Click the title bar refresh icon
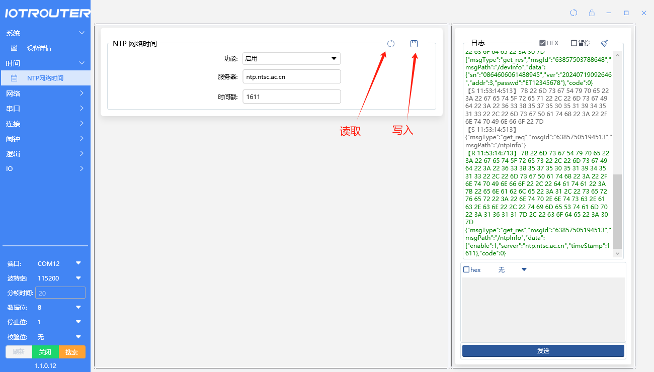 [574, 13]
